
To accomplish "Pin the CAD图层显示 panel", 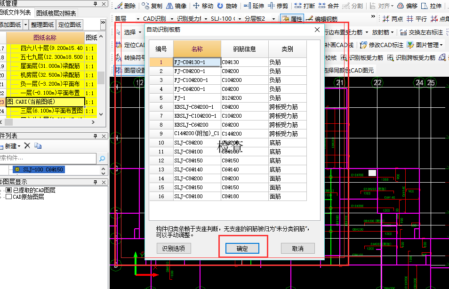I will pos(96,182).
